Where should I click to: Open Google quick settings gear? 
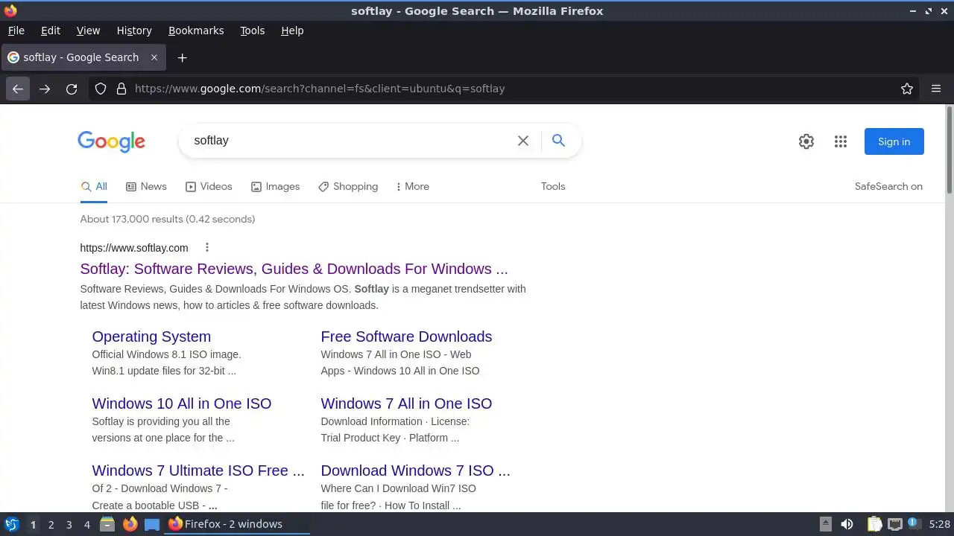pyautogui.click(x=806, y=141)
